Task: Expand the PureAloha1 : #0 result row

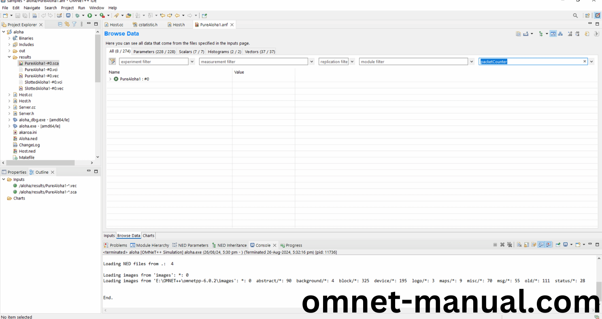Action: (110, 79)
